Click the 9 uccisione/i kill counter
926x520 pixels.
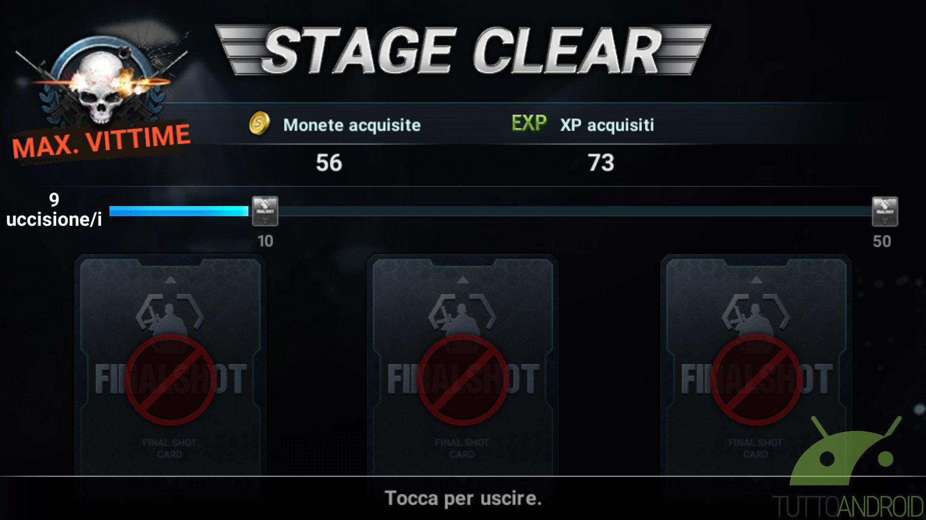point(54,209)
